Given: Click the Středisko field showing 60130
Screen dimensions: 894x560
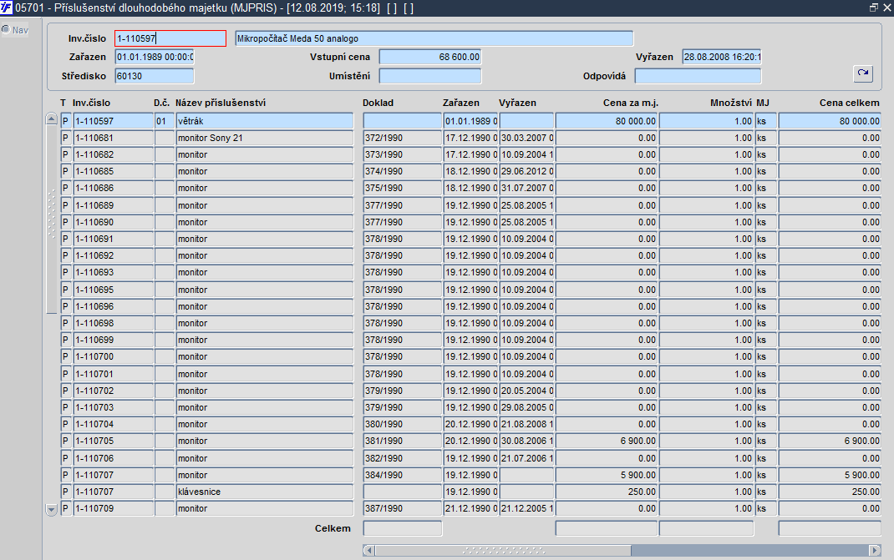Looking at the screenshot, I should [x=154, y=76].
